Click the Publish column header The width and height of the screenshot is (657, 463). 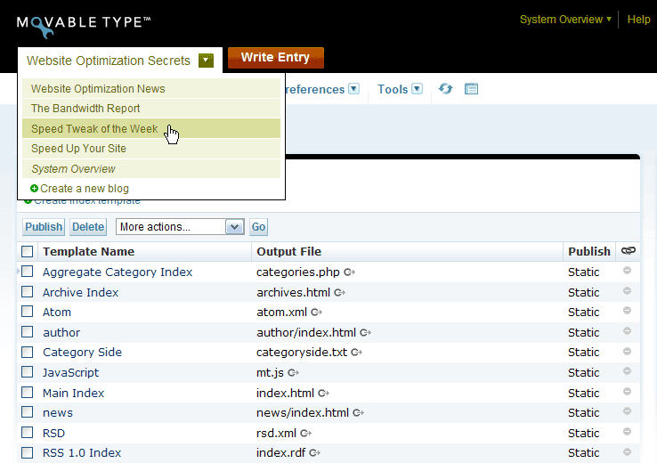tap(589, 251)
